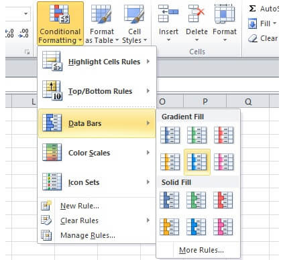The image size is (285, 260).
Task: Click the Increase Decimal icon
Action: click(9, 33)
